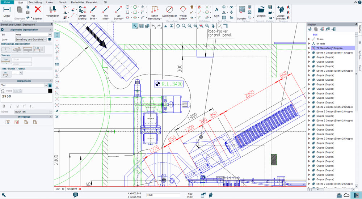Toggle the first snap icon in vertical toolbar

[57, 35]
